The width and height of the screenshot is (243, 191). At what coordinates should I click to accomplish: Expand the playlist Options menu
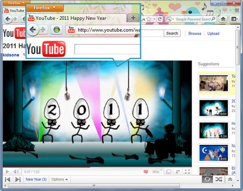tap(60, 180)
